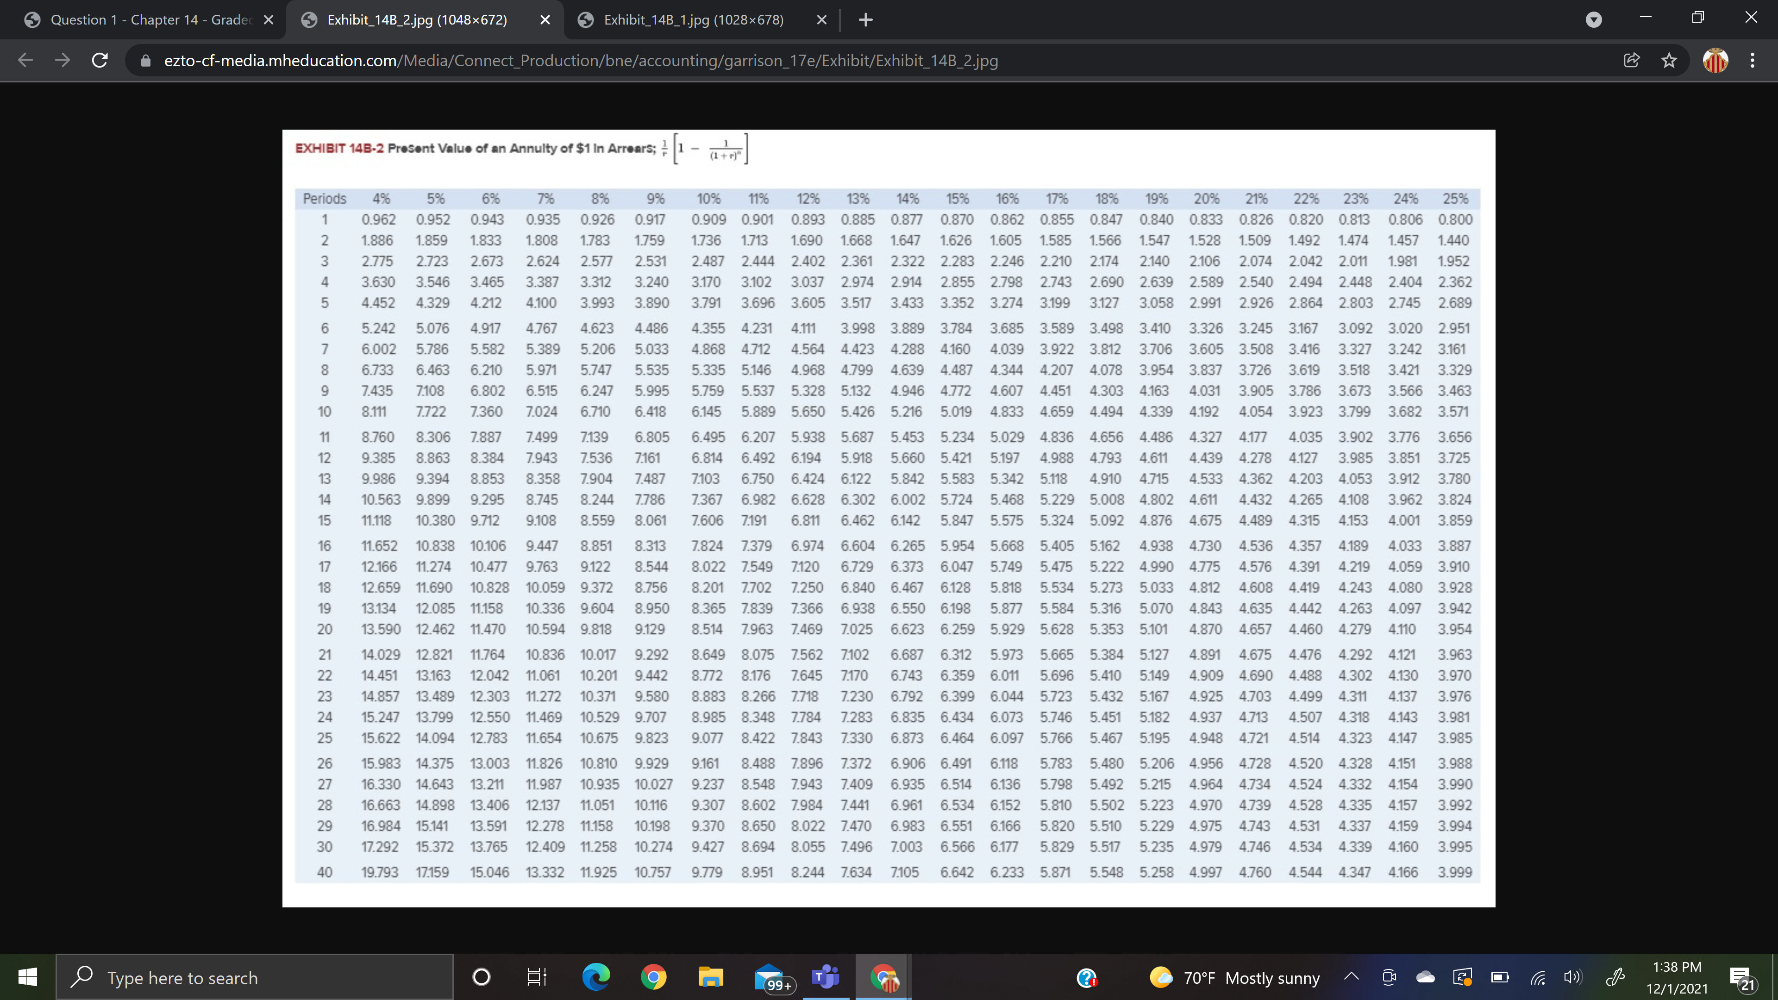Reload the Exhibit_14B_2.jpg page
The height and width of the screenshot is (1000, 1778).
tap(100, 60)
